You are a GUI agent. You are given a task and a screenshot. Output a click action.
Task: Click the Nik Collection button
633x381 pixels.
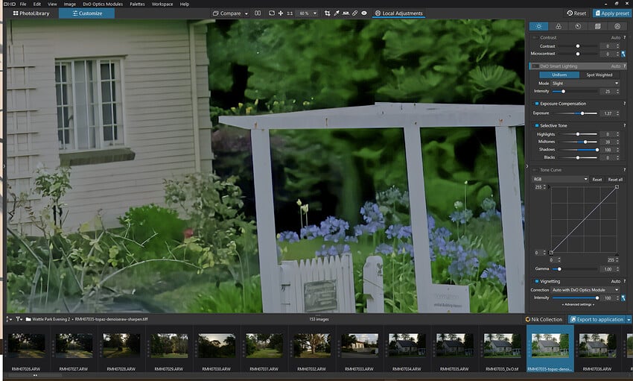(x=542, y=319)
